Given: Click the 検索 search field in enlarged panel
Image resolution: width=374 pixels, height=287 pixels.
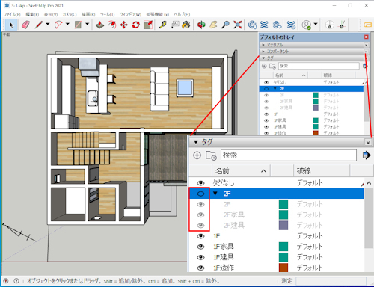Looking at the screenshot, I should 289,155.
